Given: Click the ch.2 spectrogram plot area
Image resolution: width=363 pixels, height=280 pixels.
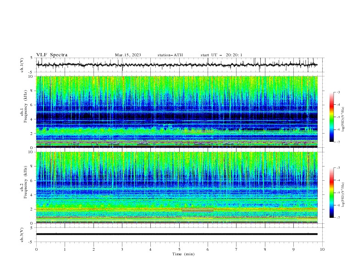Looking at the screenshot, I should click(x=177, y=188).
